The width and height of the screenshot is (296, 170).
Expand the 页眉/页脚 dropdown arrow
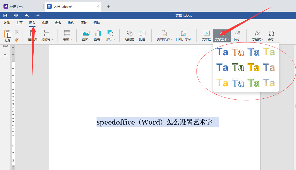(x=172, y=39)
